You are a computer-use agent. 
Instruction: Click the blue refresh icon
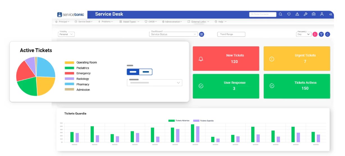328,34
